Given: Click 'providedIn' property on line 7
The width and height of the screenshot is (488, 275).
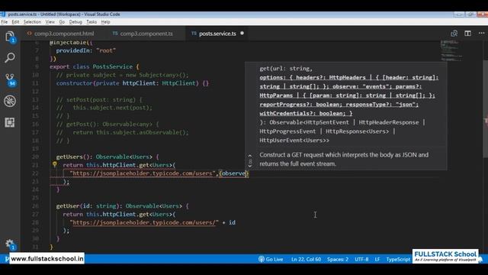Looking at the screenshot, I should [x=72, y=50].
